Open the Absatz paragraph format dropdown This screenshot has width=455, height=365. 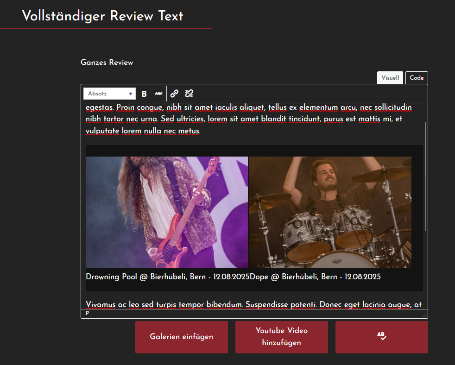tap(109, 94)
